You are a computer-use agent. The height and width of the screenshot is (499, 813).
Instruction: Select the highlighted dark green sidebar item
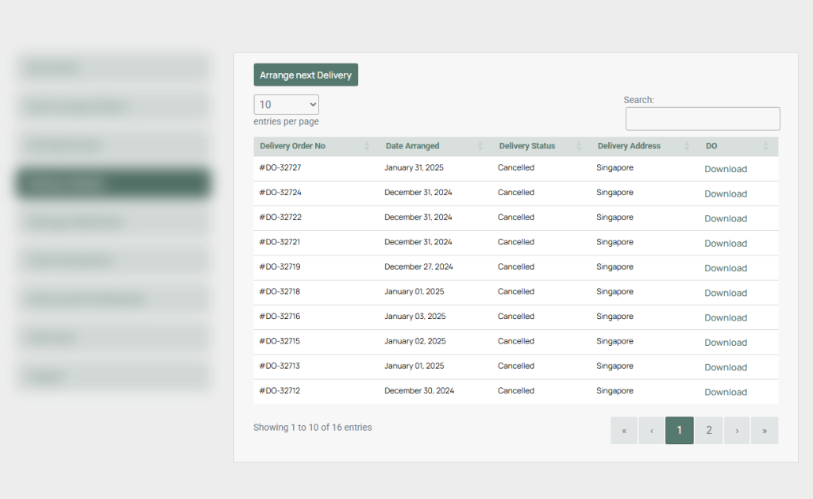113,183
